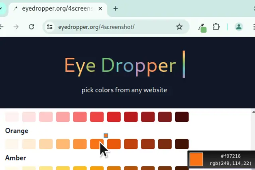Image resolution: width=255 pixels, height=170 pixels.
Task: Click the orange preview square in color tooltip
Action: pyautogui.click(x=196, y=159)
